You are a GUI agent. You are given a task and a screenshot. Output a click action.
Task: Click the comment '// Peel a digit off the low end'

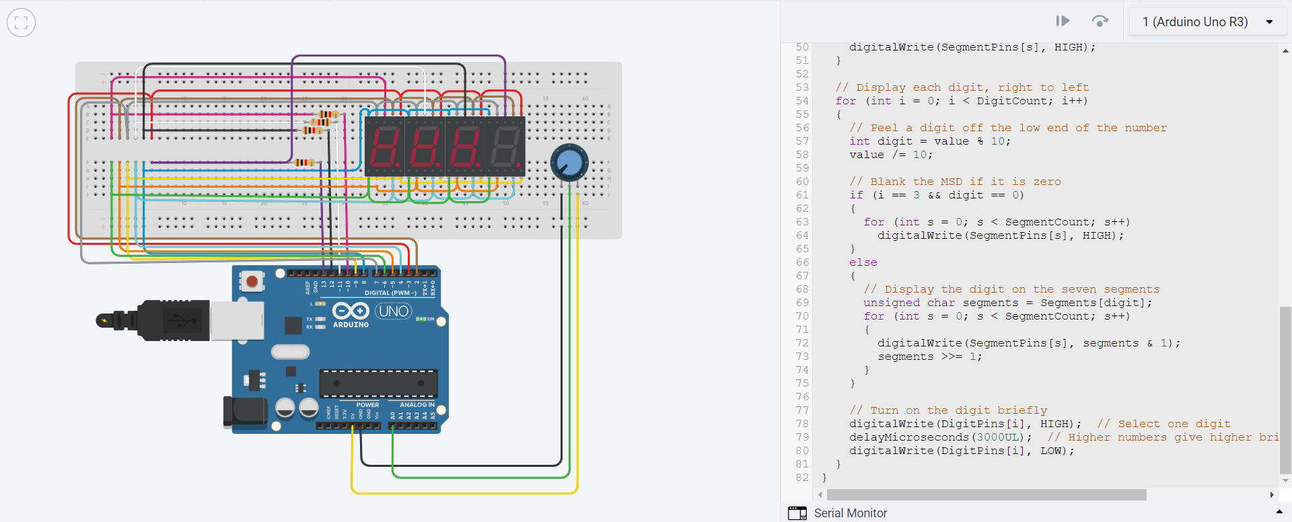coord(1008,128)
